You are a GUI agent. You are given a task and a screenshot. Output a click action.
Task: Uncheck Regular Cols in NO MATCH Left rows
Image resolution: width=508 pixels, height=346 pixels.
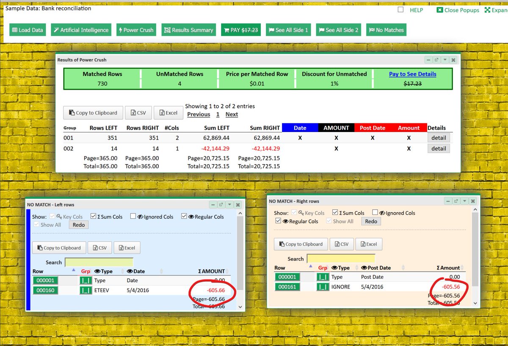click(x=184, y=216)
